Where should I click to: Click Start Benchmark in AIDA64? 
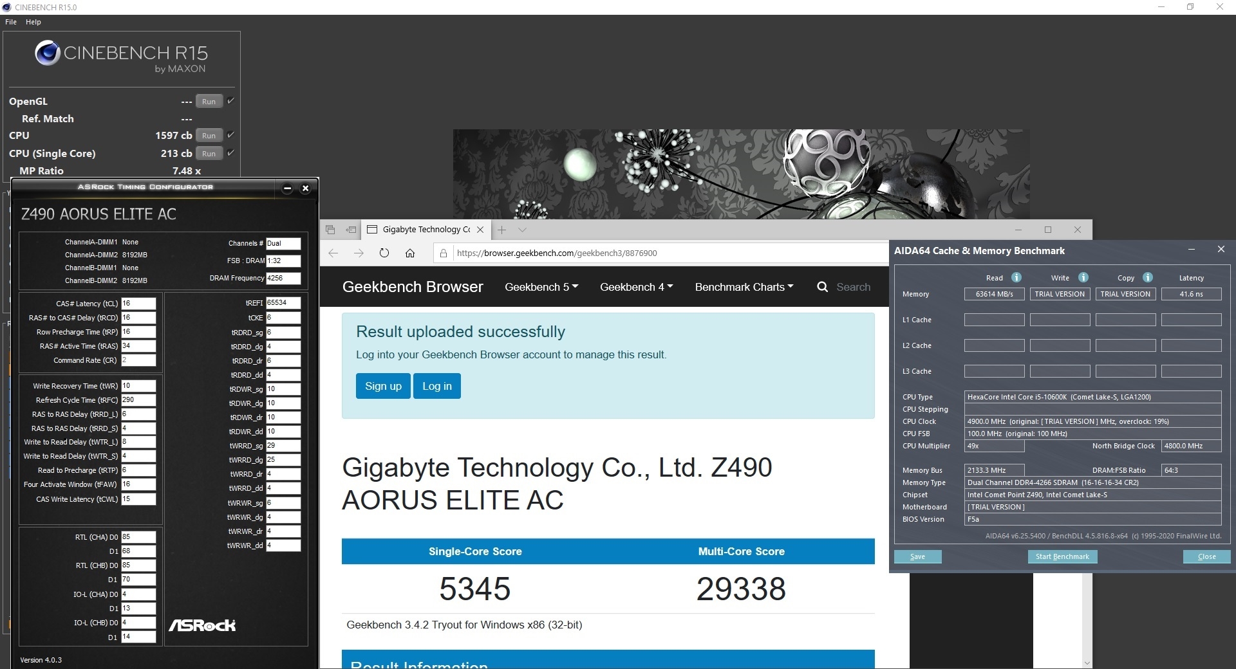point(1062,557)
